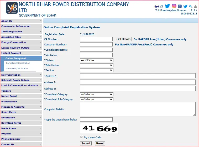Open the Complaint Sub-Category dropdown
The image size is (199, 147).
[97, 99]
